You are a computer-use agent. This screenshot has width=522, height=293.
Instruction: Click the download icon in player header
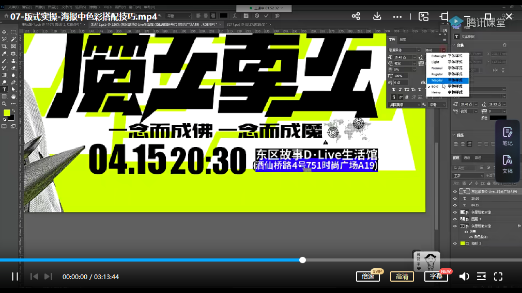(376, 17)
